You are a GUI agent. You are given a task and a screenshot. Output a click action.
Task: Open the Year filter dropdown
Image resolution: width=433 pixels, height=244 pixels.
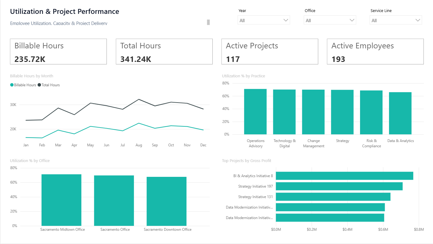264,20
